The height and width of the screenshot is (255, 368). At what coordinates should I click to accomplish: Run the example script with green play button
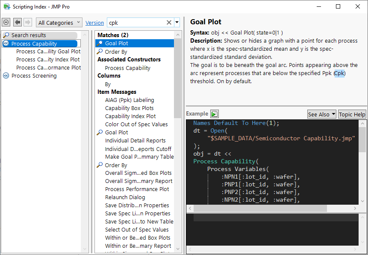tap(215, 114)
